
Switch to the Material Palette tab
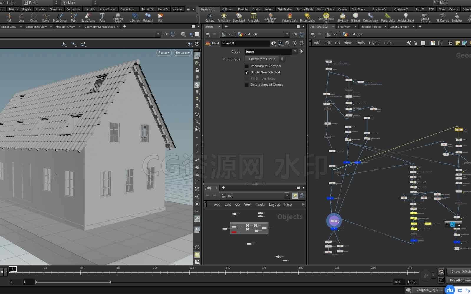pyautogui.click(x=371, y=27)
